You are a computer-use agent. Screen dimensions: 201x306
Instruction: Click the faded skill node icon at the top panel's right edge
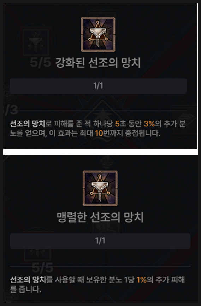pyautogui.click(x=184, y=121)
